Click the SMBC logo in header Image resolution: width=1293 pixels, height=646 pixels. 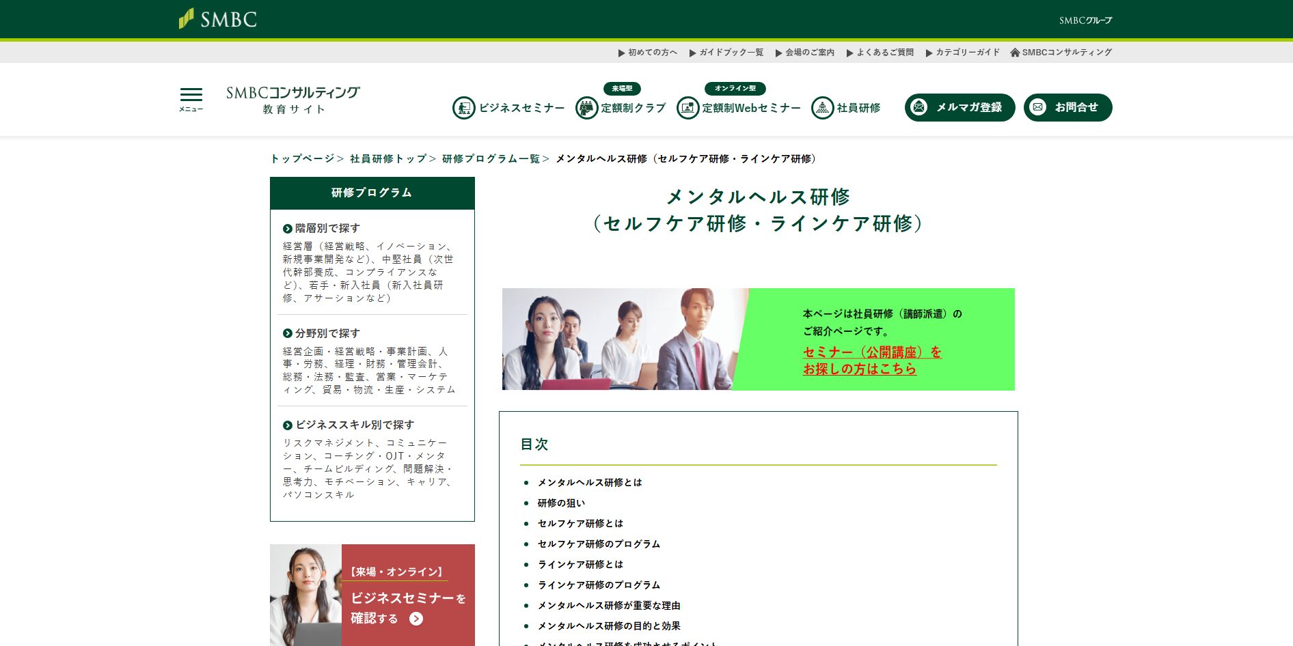218,19
